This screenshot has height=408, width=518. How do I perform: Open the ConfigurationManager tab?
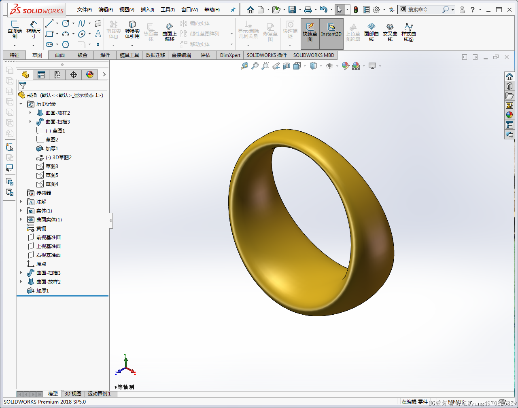pos(57,74)
